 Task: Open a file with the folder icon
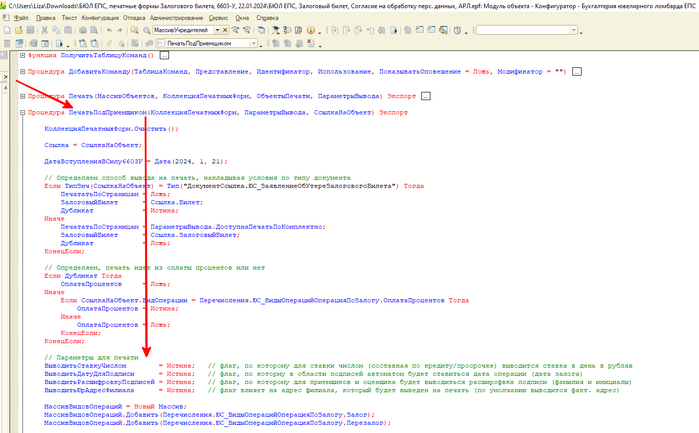point(18,30)
